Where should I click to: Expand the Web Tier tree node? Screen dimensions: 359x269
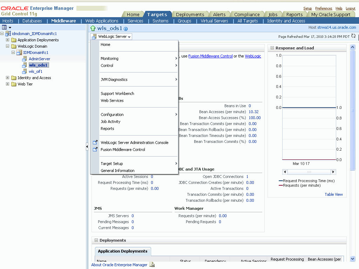[8, 84]
